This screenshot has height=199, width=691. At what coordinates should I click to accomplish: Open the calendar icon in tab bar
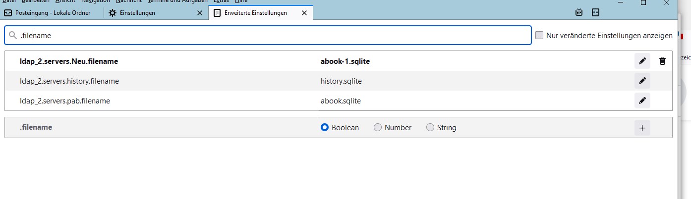578,13
